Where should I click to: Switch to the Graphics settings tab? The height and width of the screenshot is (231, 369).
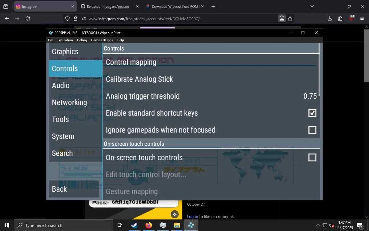click(x=76, y=51)
